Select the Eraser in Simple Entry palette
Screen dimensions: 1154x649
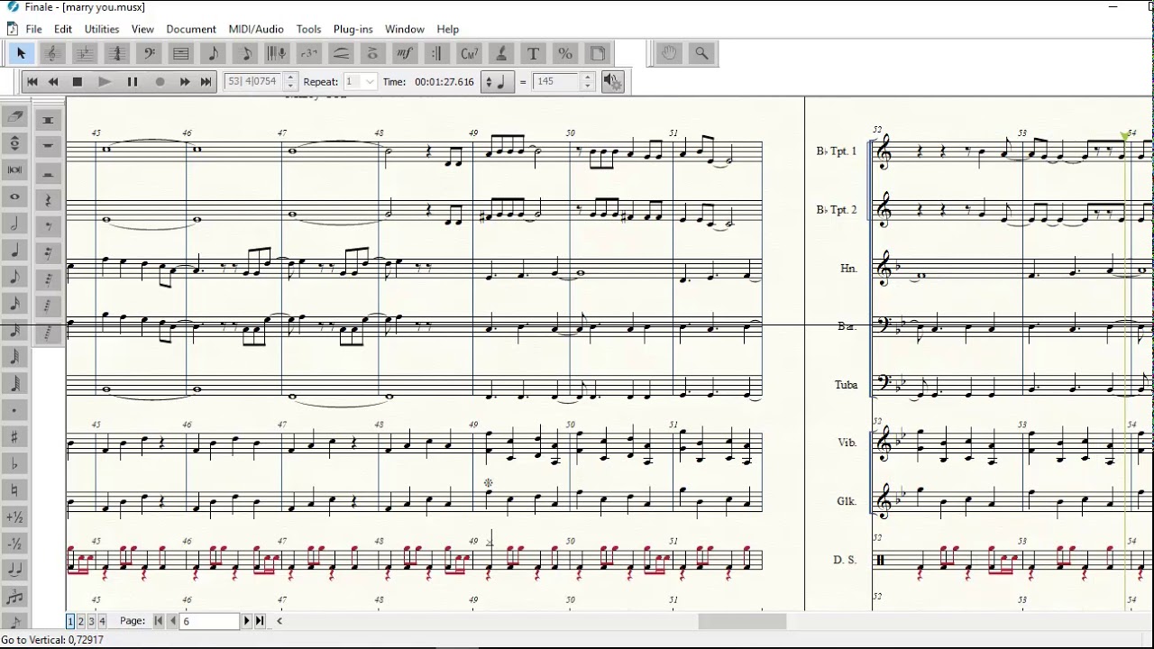pyautogui.click(x=14, y=116)
